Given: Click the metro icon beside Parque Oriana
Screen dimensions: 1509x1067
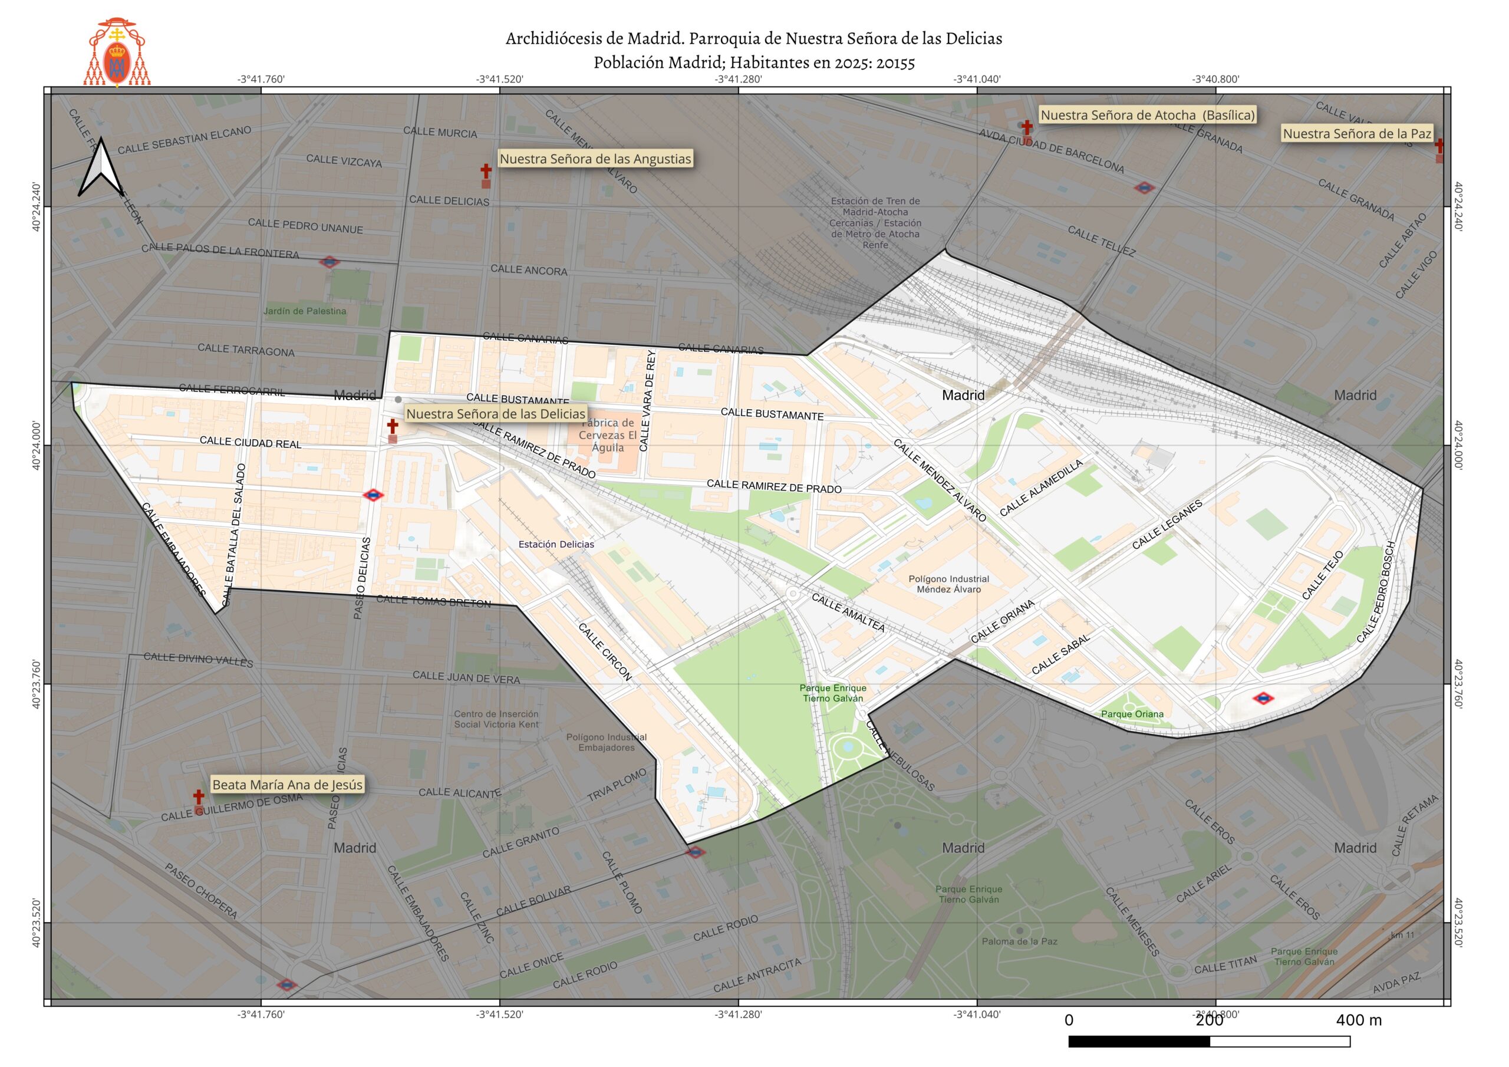Looking at the screenshot, I should 1263,698.
